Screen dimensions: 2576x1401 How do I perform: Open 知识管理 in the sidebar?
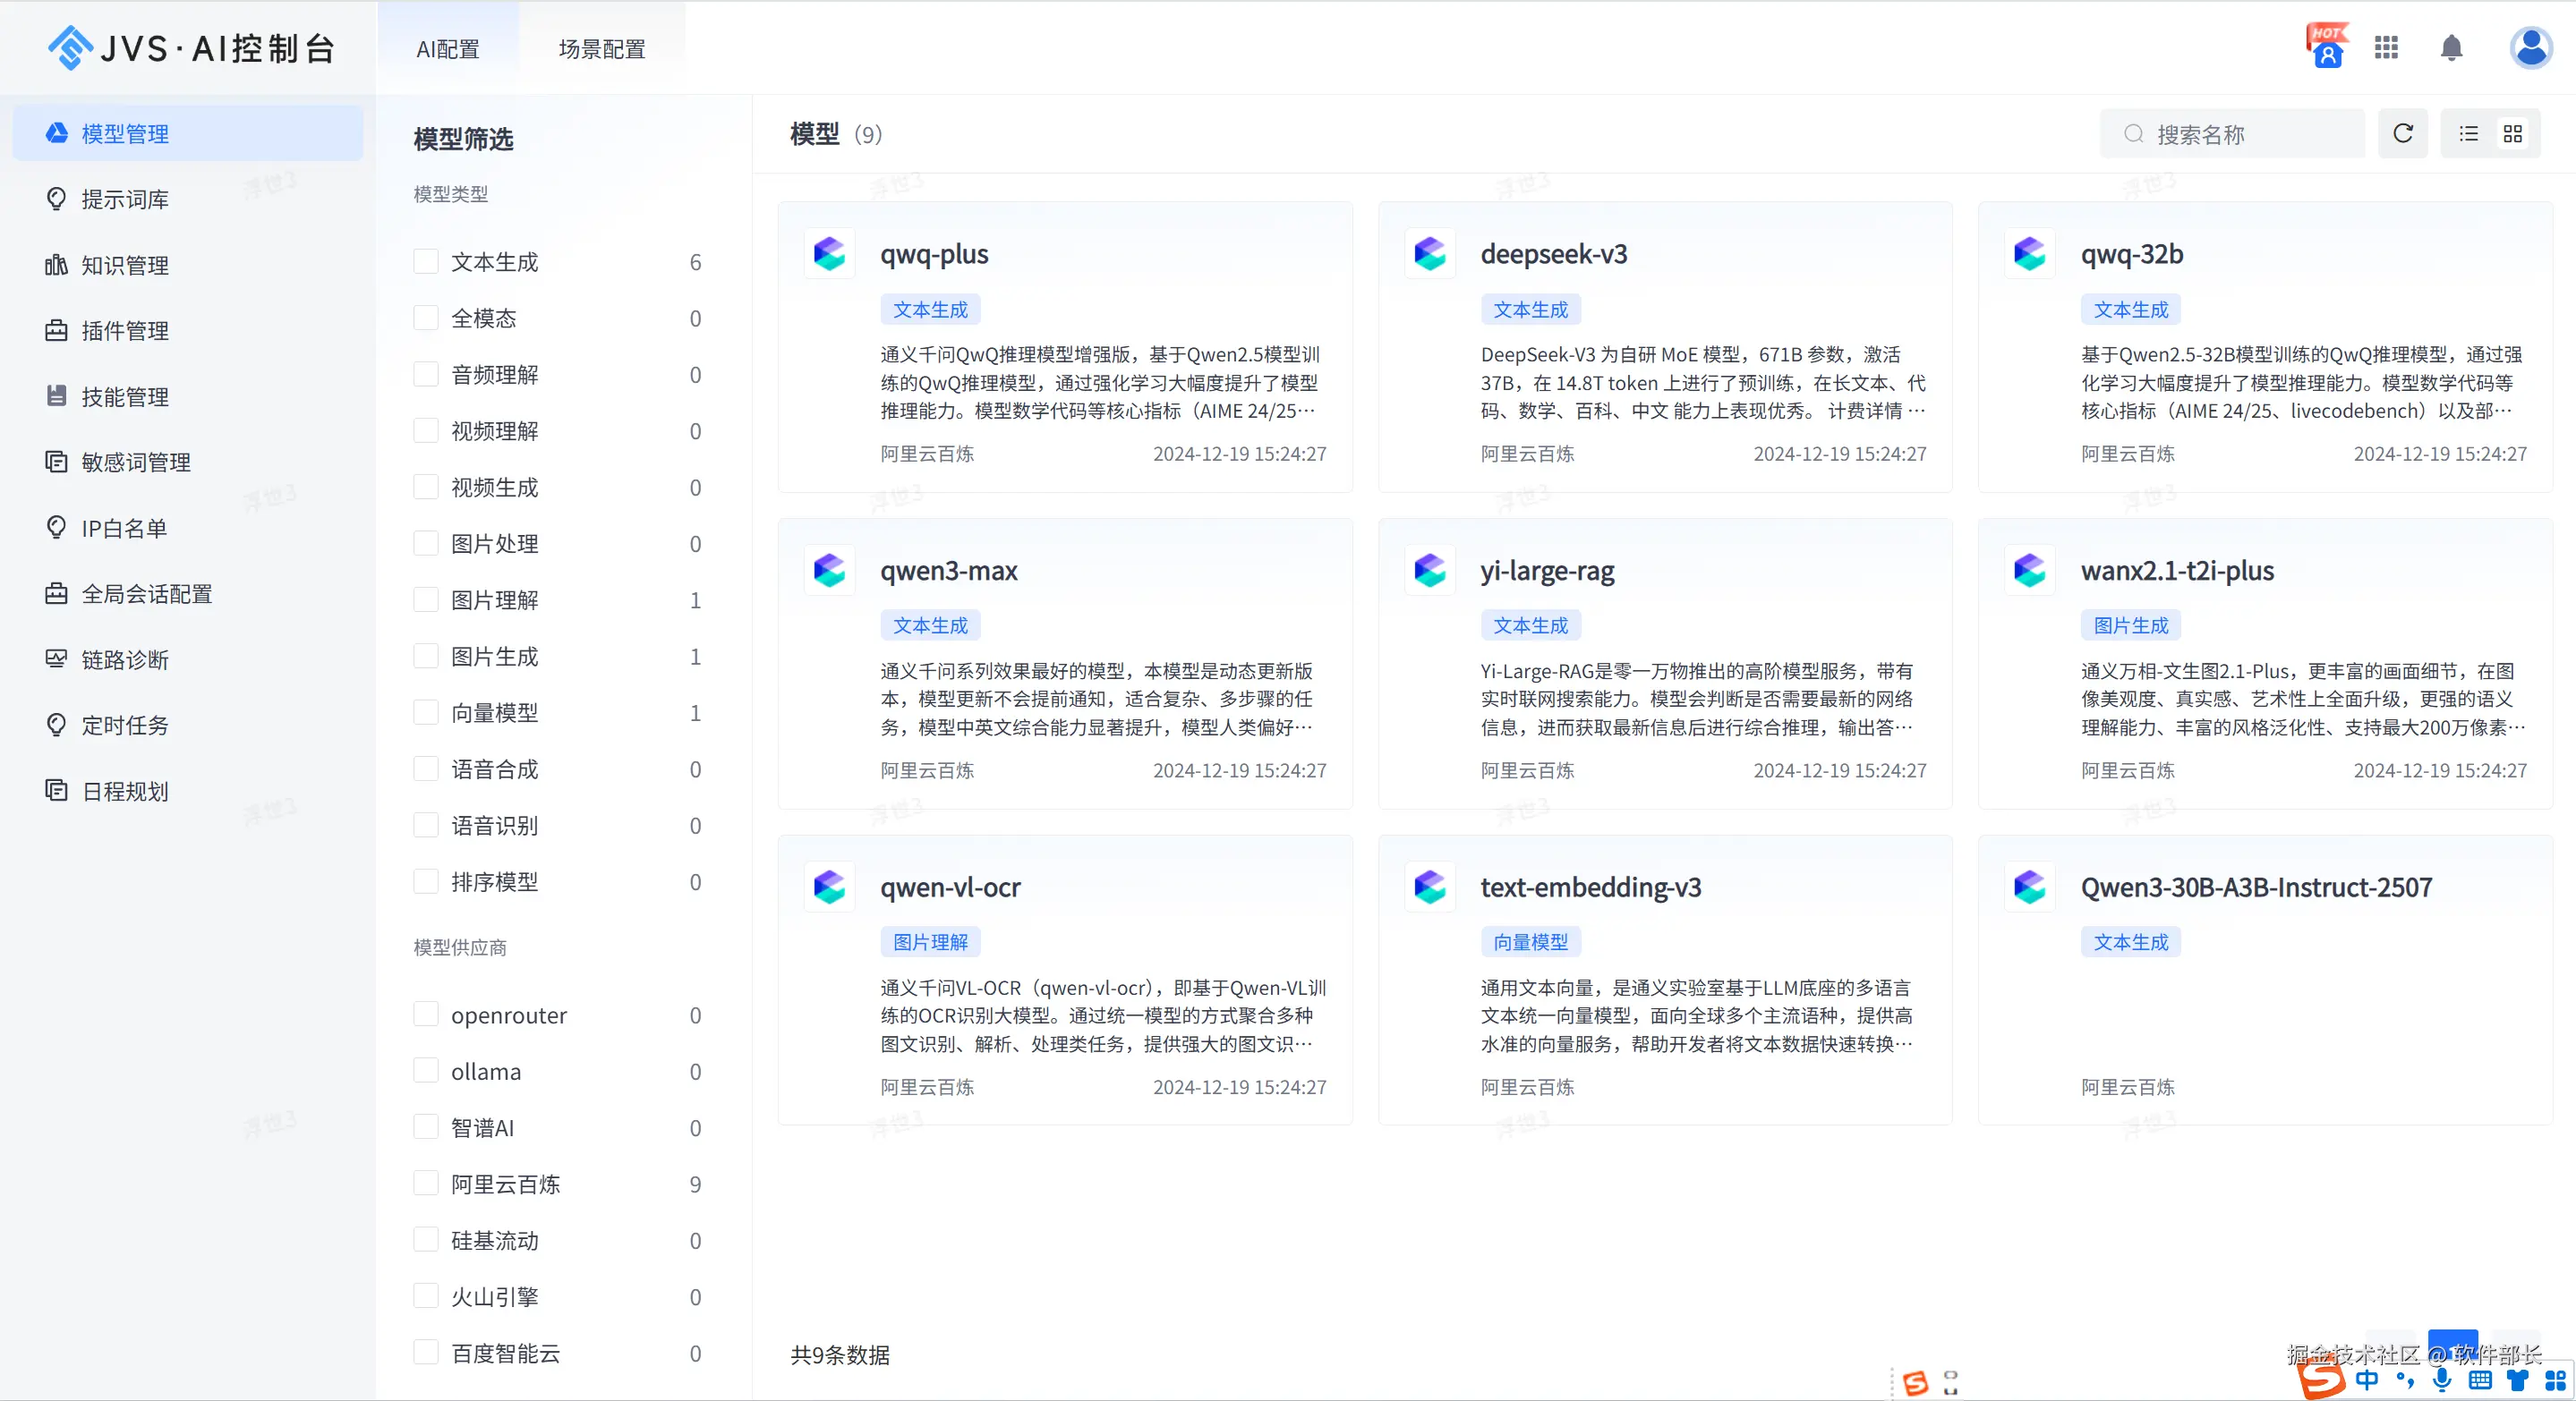coord(124,265)
